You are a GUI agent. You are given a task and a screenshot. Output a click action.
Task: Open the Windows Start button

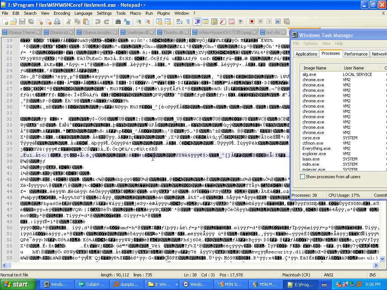[x=18, y=284]
